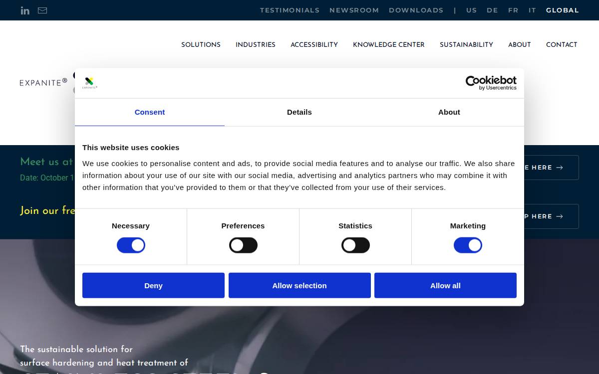Open the Newsroom link

coord(354,10)
